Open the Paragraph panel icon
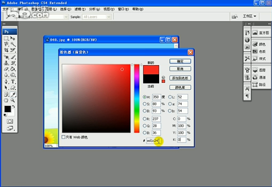Image resolution: width=272 pixels, height=187 pixels. [247, 96]
